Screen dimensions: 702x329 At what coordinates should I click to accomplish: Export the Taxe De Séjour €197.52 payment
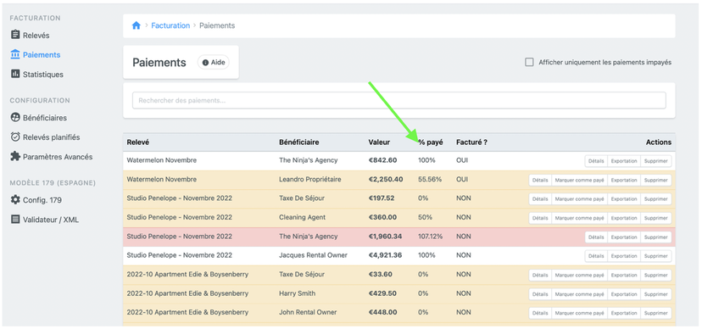coord(624,199)
